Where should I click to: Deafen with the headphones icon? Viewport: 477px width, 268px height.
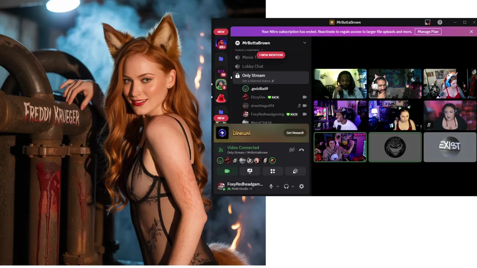point(286,186)
